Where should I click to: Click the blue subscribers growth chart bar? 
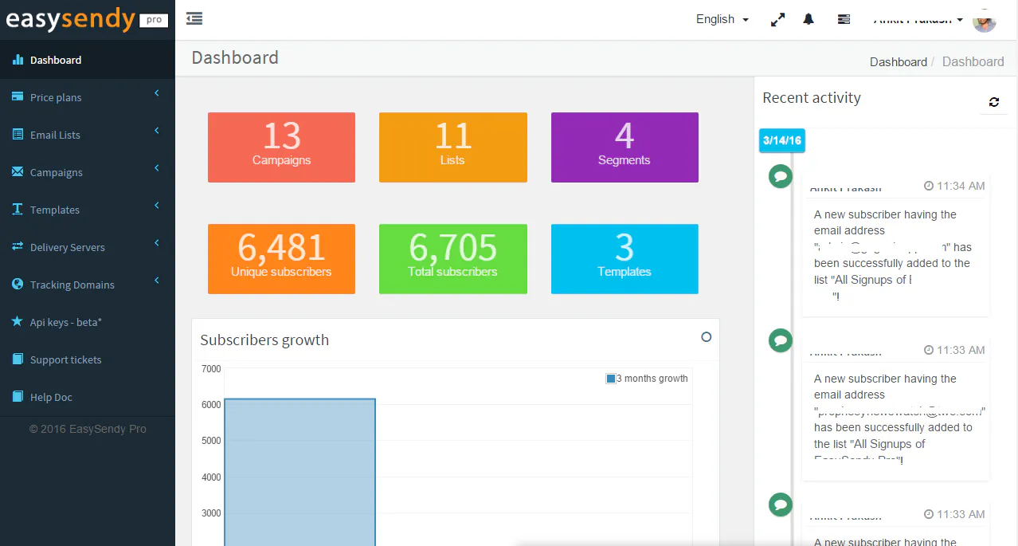pyautogui.click(x=300, y=472)
